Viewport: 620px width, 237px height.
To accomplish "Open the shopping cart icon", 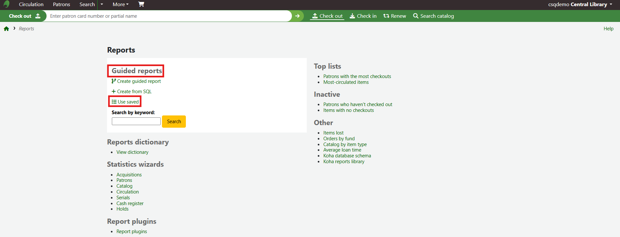I will (141, 4).
